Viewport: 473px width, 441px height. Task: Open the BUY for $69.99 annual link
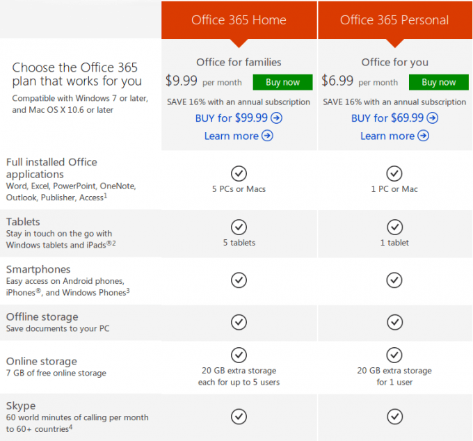(394, 118)
